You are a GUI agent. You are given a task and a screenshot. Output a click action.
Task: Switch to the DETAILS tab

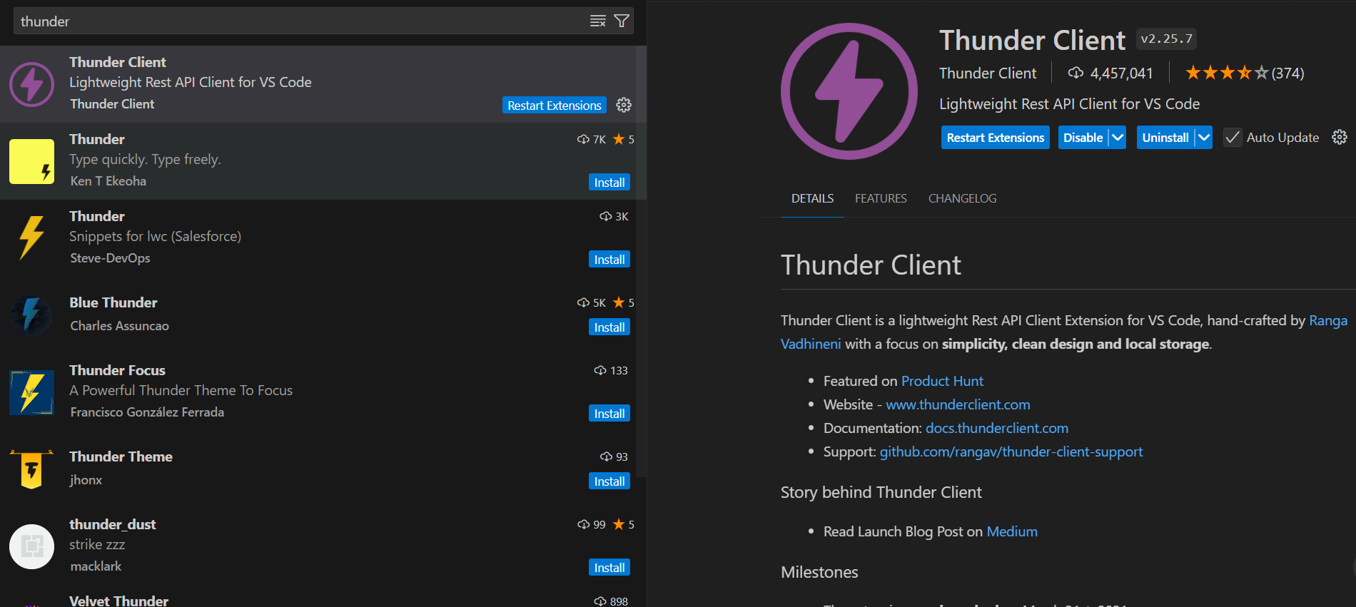point(812,198)
